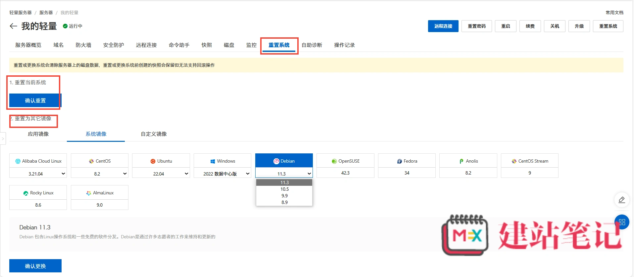Click the green 运行中 status icon
The width and height of the screenshot is (634, 277).
tap(65, 26)
